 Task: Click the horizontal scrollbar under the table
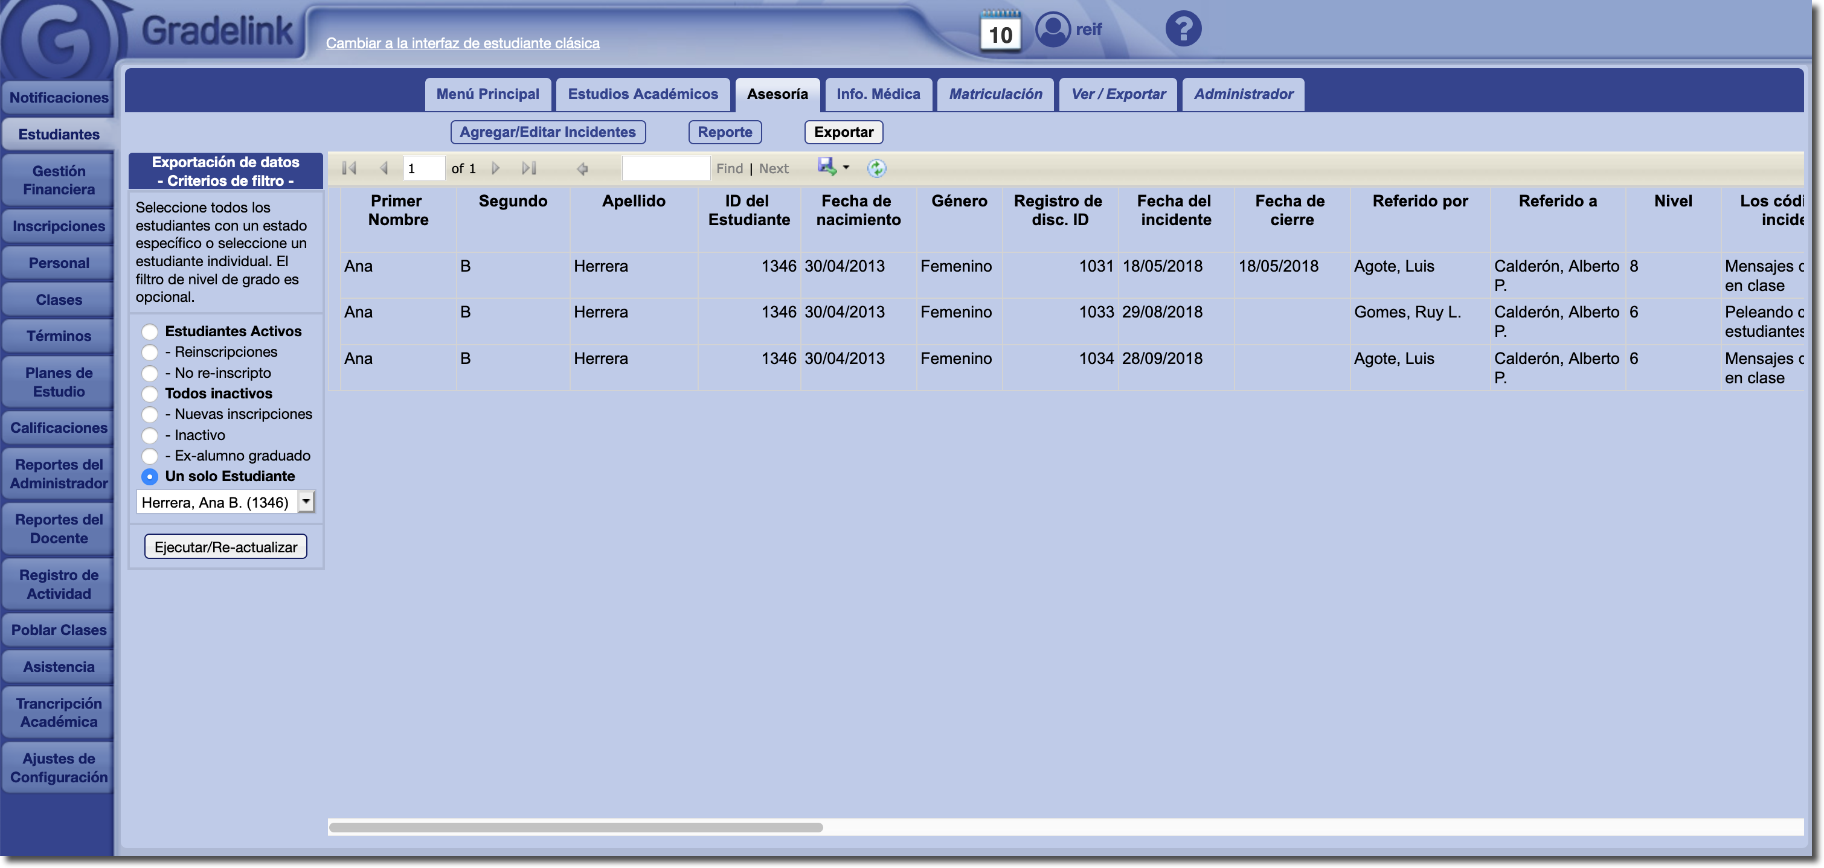(x=575, y=827)
